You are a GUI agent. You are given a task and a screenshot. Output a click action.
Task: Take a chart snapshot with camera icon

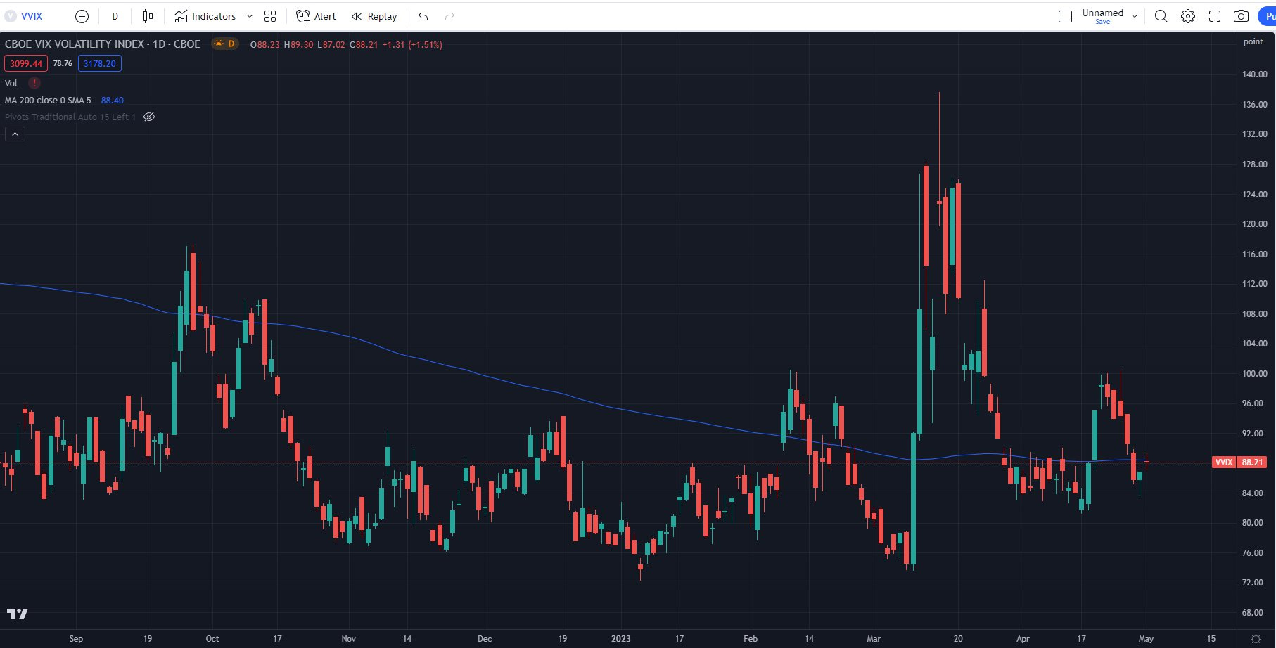click(1242, 16)
